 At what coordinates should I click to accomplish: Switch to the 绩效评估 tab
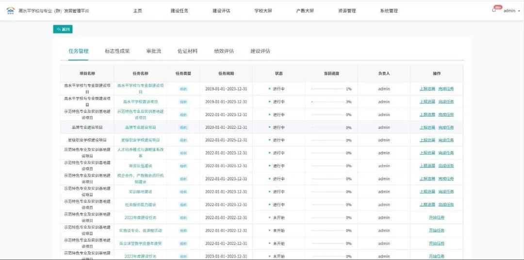(224, 51)
